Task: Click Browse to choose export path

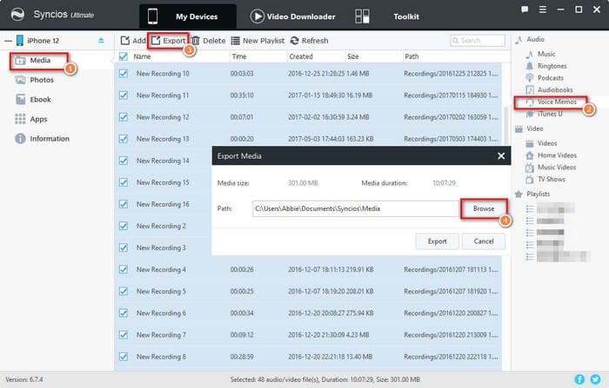Action: pos(484,209)
